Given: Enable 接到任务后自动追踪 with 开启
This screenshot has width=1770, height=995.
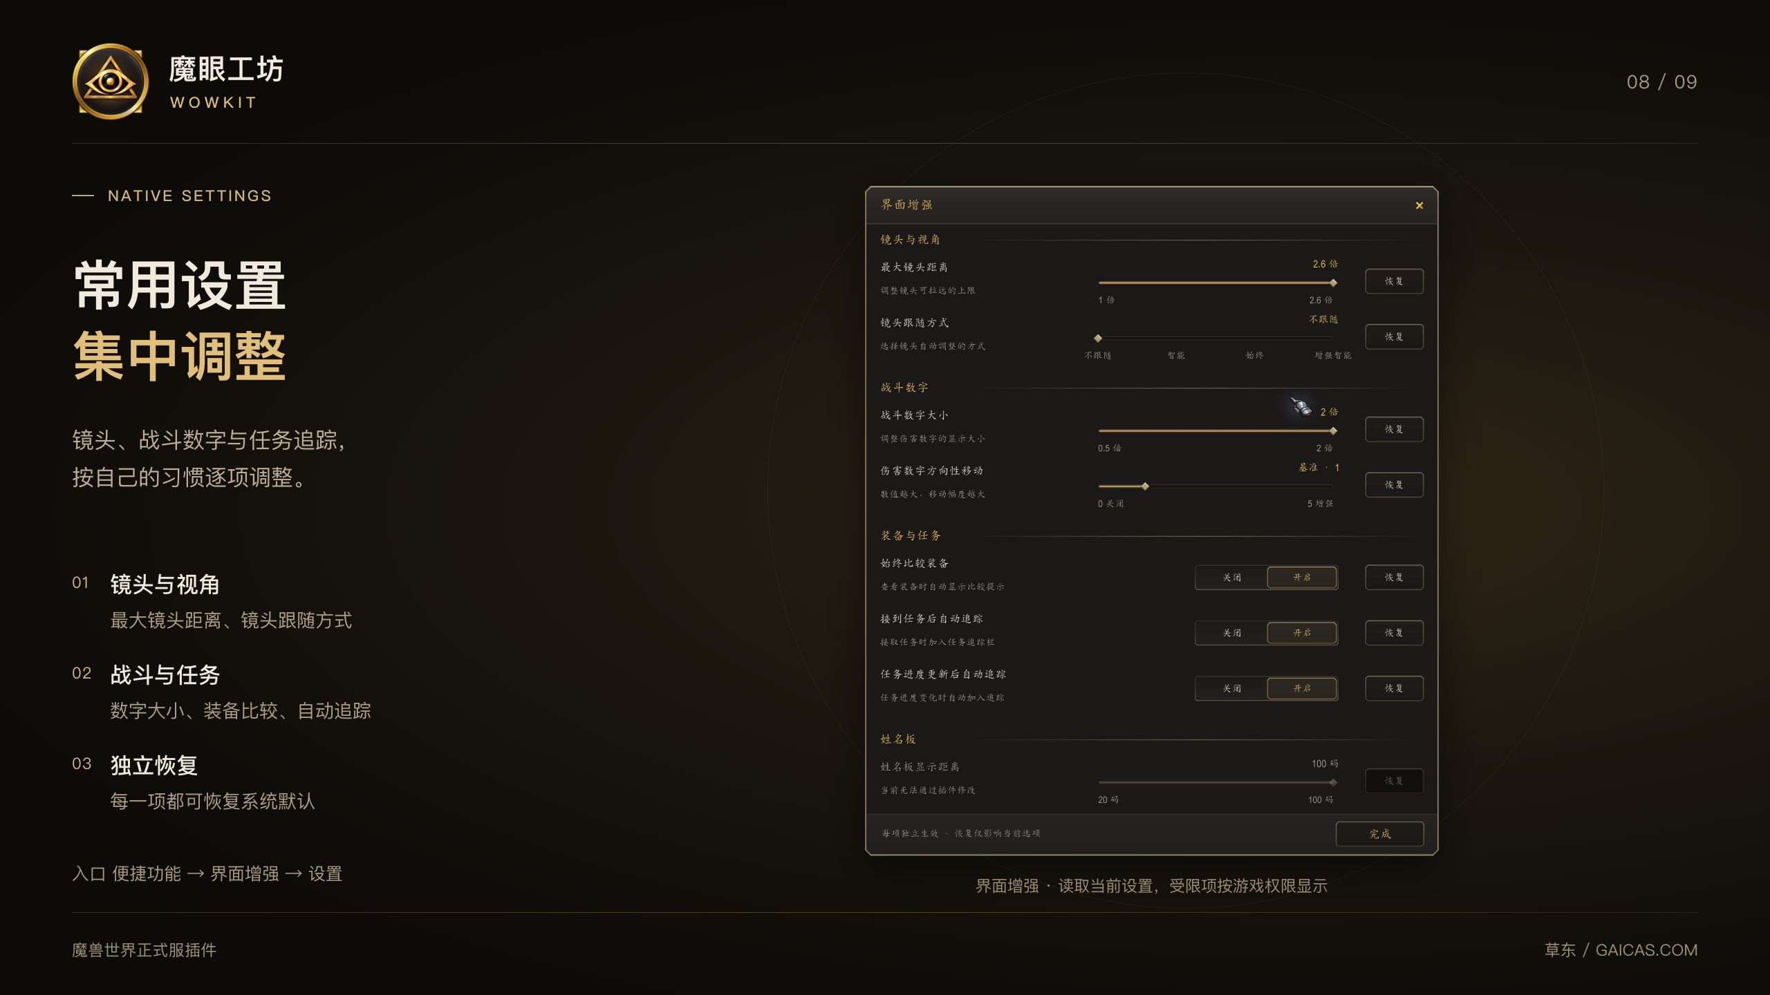Looking at the screenshot, I should [x=1302, y=632].
